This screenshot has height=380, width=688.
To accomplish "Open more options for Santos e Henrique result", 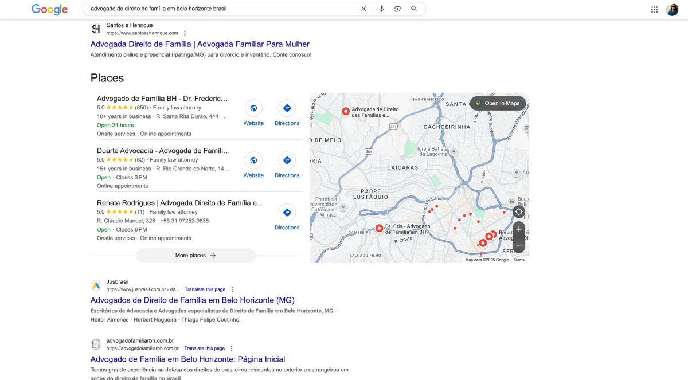I will coord(185,33).
